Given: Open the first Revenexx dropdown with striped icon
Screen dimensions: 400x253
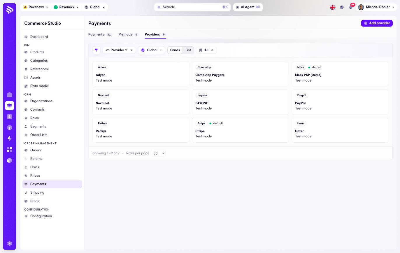Looking at the screenshot, I should 36,7.
